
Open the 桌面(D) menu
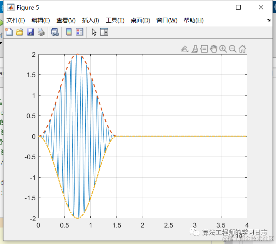click(x=140, y=20)
